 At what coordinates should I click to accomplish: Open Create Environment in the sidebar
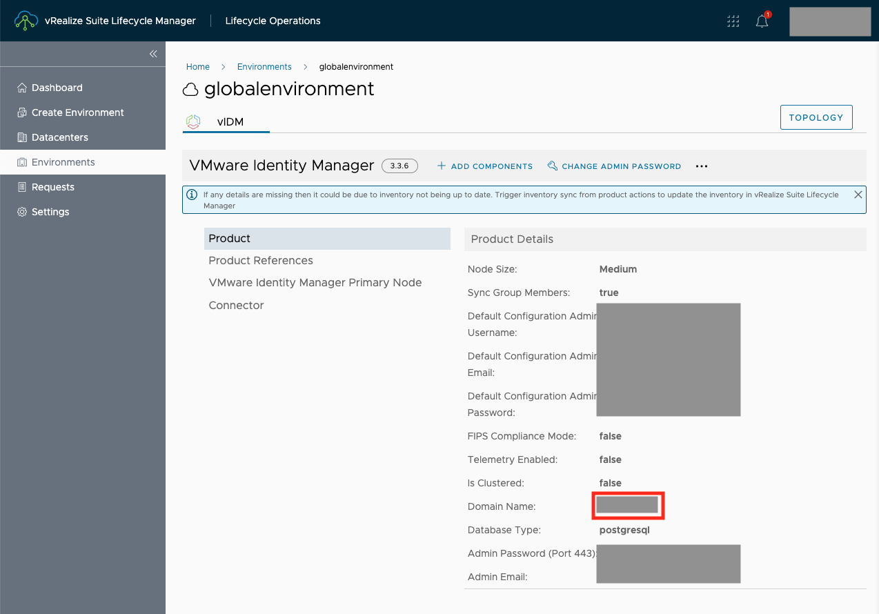click(x=83, y=112)
